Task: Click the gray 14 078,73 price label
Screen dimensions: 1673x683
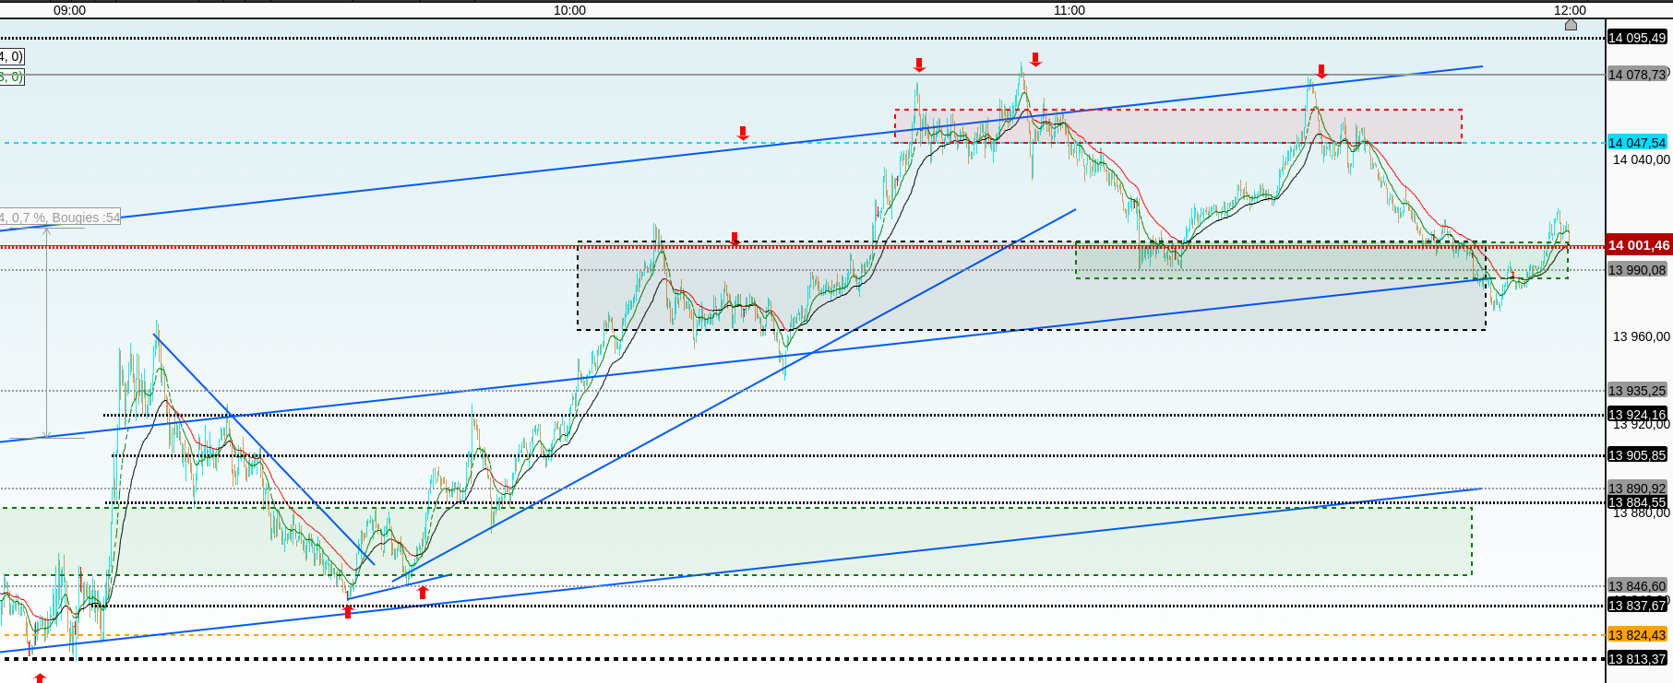Action: pyautogui.click(x=1637, y=75)
